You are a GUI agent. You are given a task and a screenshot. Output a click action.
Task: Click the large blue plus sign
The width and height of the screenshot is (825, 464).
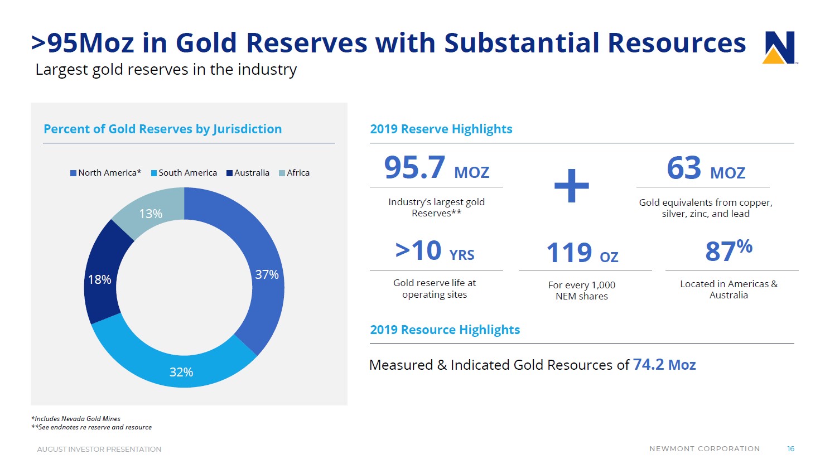pos(571,185)
